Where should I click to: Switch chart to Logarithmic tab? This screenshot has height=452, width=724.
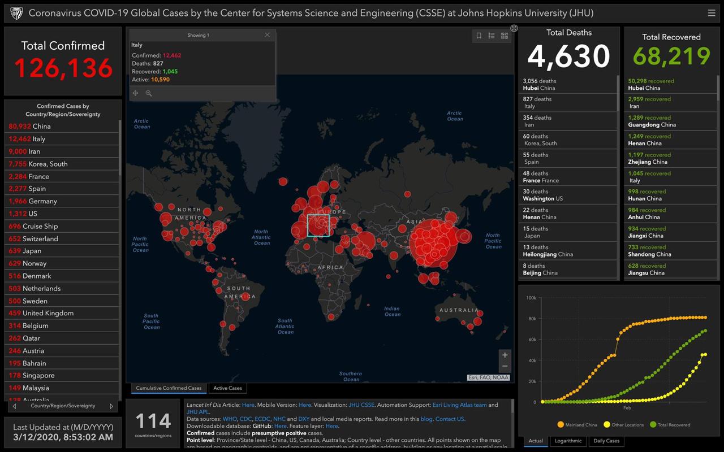[568, 441]
